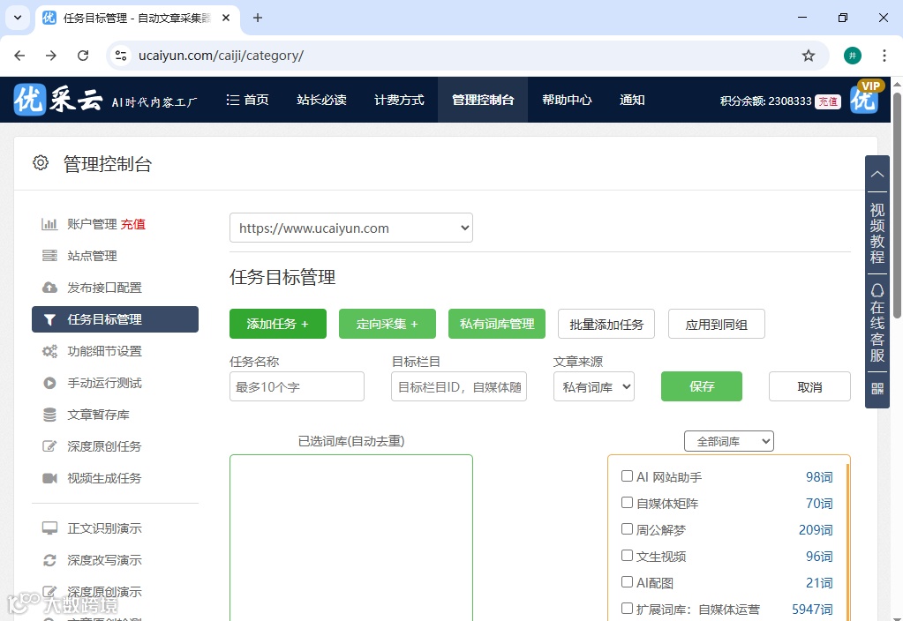903x621 pixels.
Task: Click the 批量添加任务 button
Action: pos(606,324)
